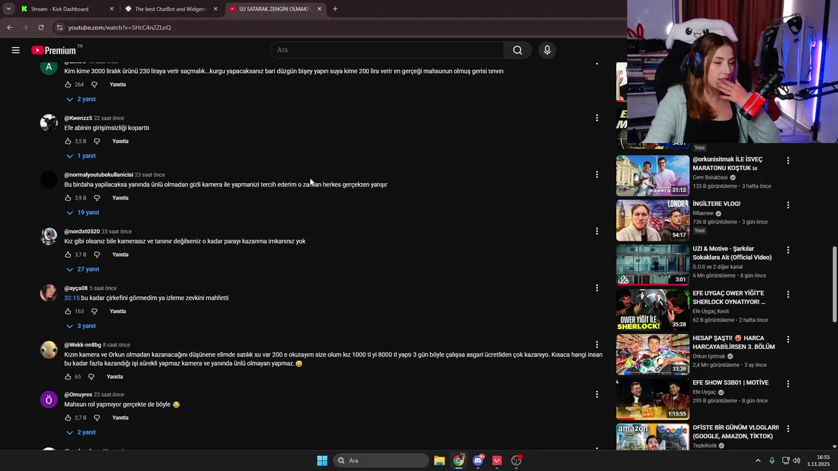This screenshot has height=471, width=838.
Task: Go back with browser back arrow
Action: pyautogui.click(x=9, y=27)
